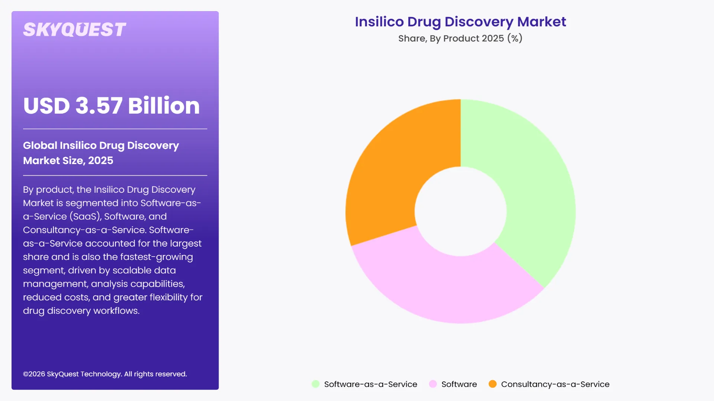Click 'Global Insilico Drug Discovery Market Size, 2025' heading
This screenshot has width=714, height=401.
point(101,153)
